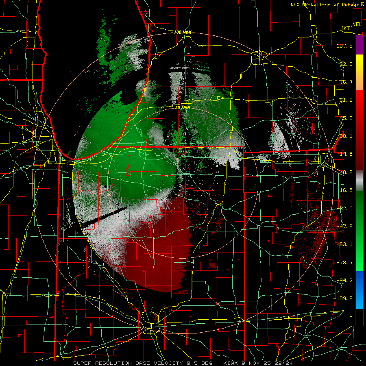Pick the gray near-zero segment of color bar
This screenshot has height=366, width=366.
click(359, 181)
